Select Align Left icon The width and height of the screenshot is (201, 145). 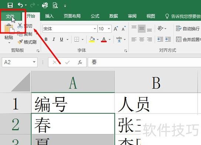coord(134,39)
